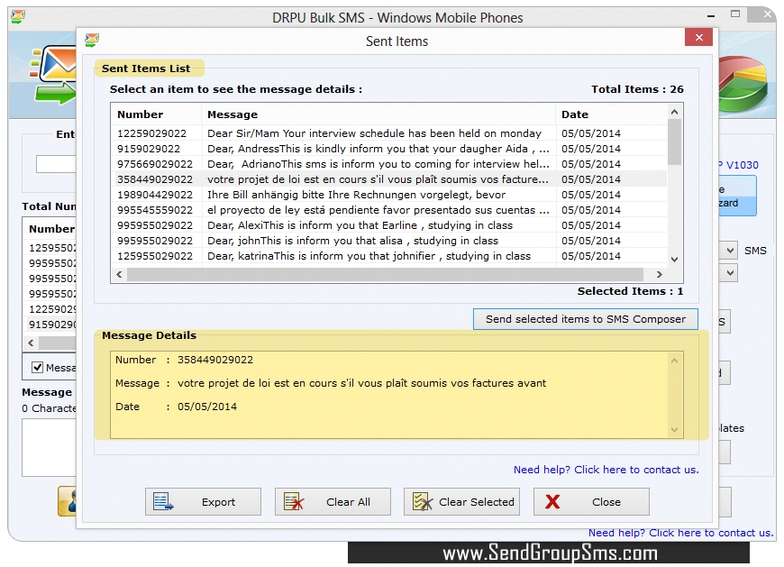
Task: Minimize the DRPU Bulk SMS main window
Action: click(710, 16)
